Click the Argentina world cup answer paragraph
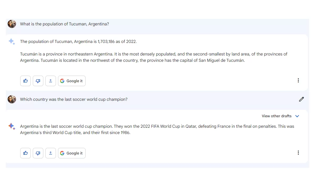Image resolution: width=315 pixels, height=178 pixels. (157, 129)
